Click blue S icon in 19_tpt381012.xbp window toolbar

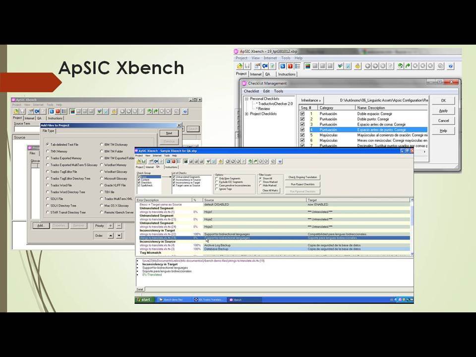tap(283, 66)
